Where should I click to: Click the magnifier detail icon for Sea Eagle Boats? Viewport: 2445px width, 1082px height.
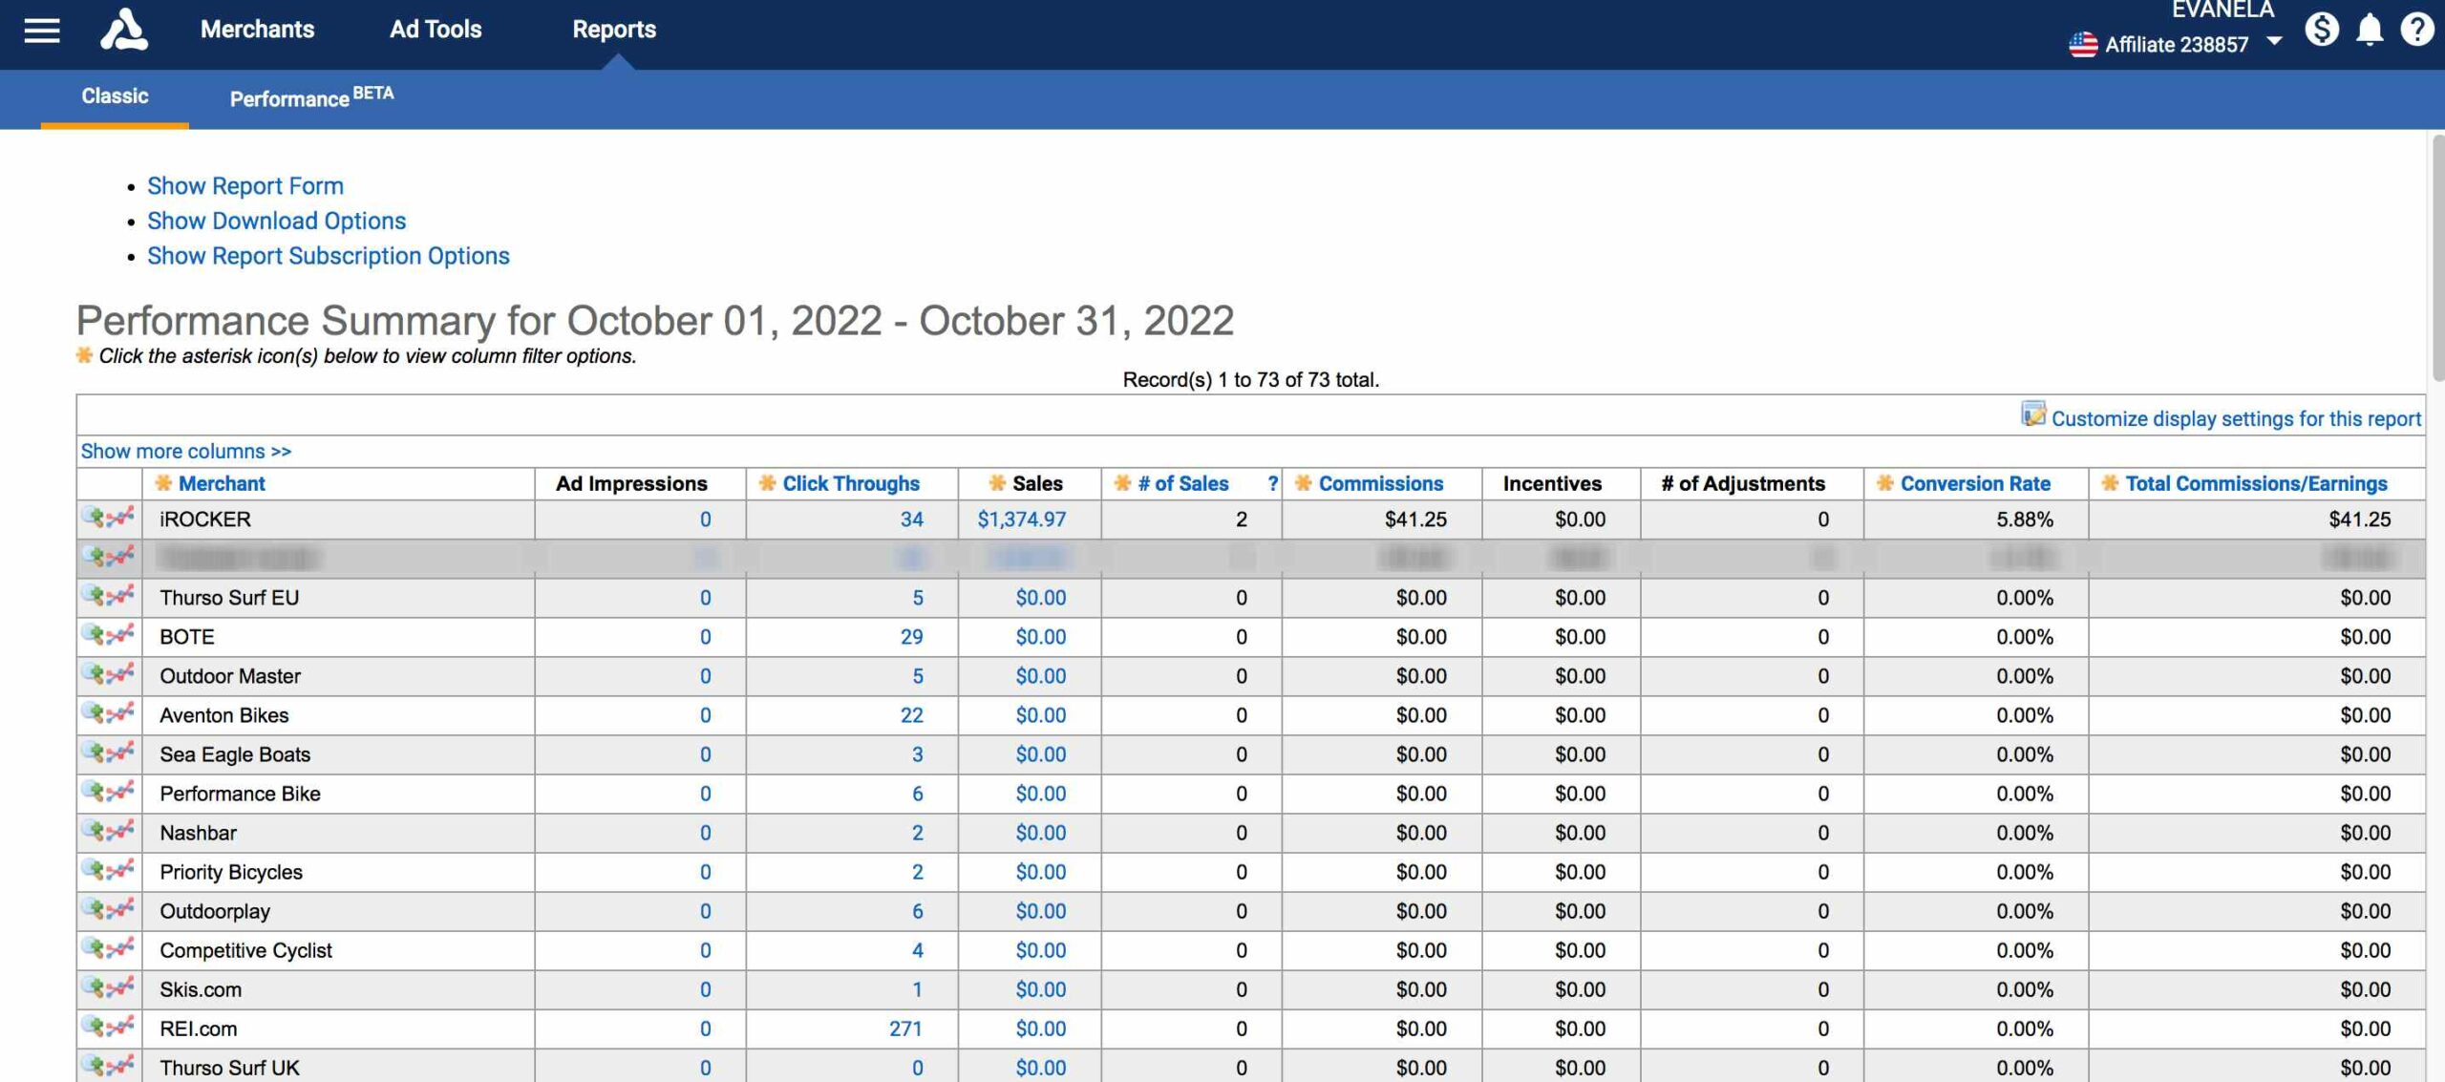94,752
